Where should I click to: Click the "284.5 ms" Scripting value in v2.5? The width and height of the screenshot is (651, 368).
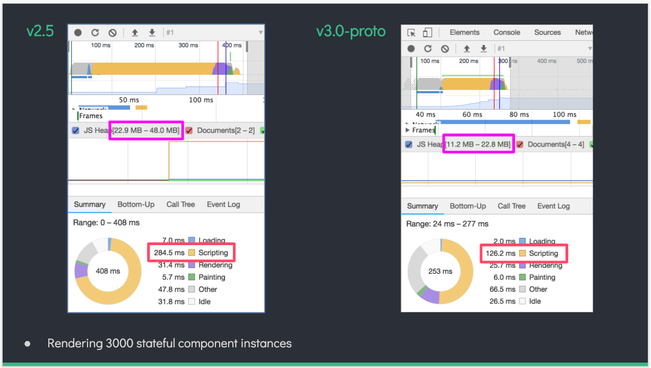point(169,253)
